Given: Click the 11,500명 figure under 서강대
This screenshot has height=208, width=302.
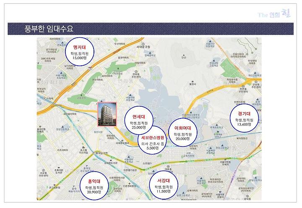Looking at the screenshot, I should [x=164, y=191].
